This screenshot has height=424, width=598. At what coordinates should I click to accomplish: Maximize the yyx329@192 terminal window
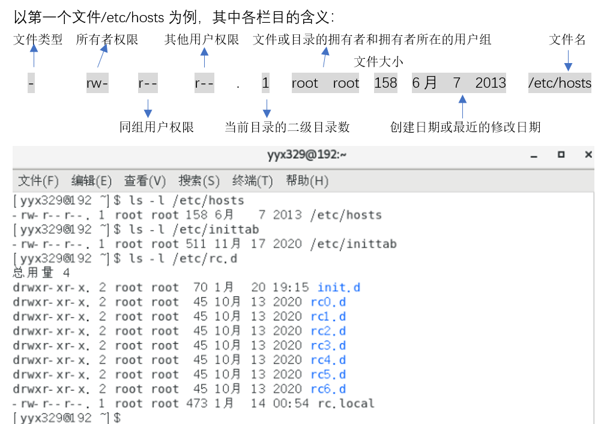561,154
